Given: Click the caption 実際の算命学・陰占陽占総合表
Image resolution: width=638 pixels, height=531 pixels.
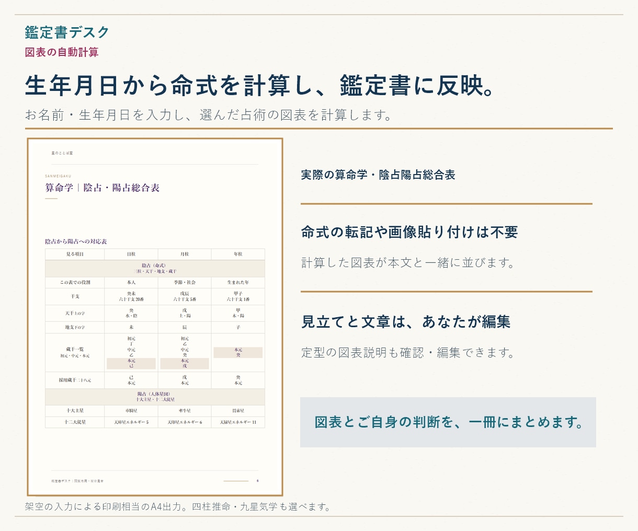Looking at the screenshot, I should pyautogui.click(x=378, y=175).
